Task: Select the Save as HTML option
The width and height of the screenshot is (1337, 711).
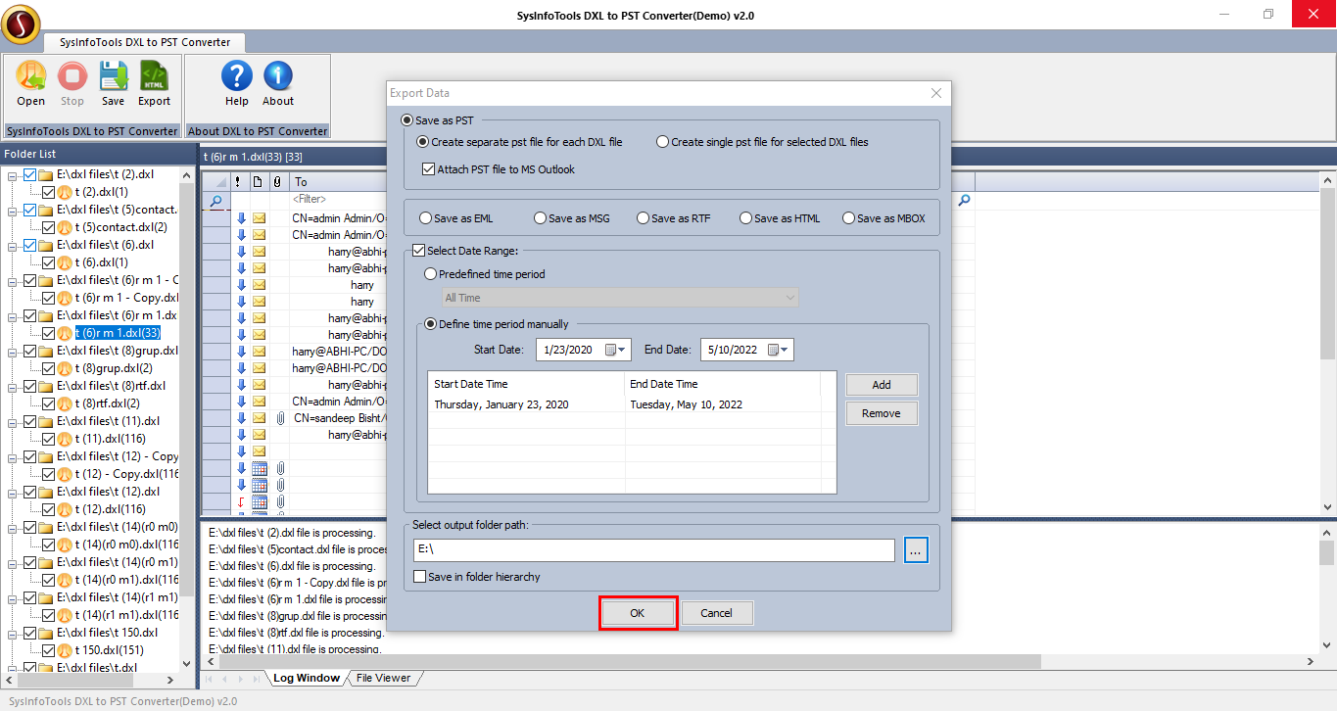Action: (x=746, y=218)
